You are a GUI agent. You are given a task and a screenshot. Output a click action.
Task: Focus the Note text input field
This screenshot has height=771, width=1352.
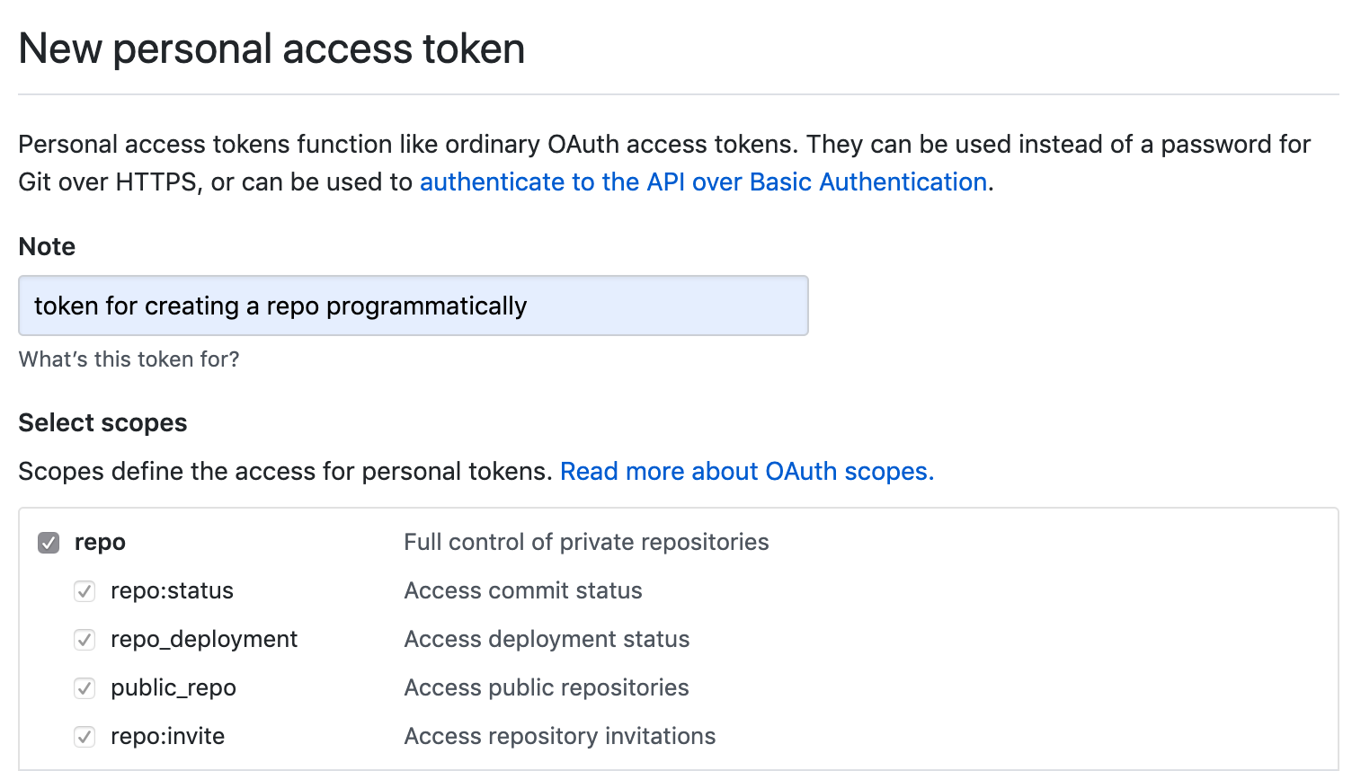pos(414,306)
